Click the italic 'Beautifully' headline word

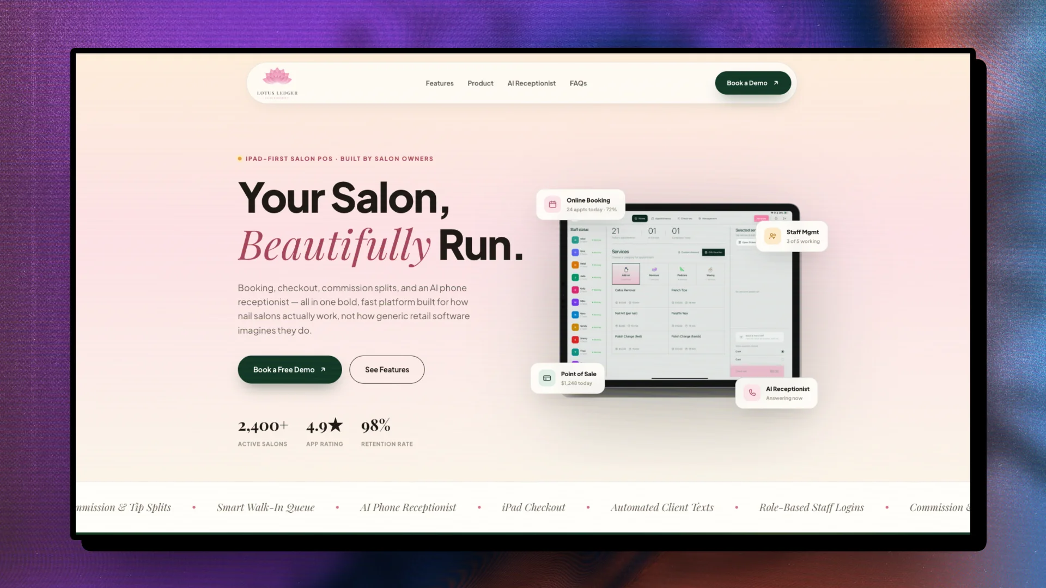(335, 246)
